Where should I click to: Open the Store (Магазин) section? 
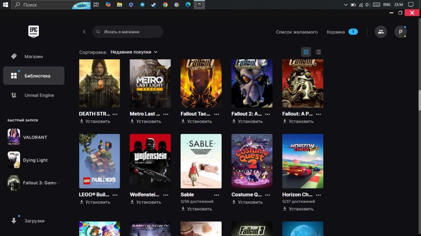[34, 57]
